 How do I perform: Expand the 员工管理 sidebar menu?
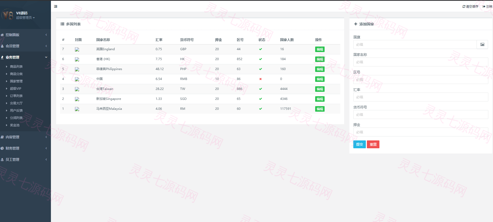click(x=25, y=160)
